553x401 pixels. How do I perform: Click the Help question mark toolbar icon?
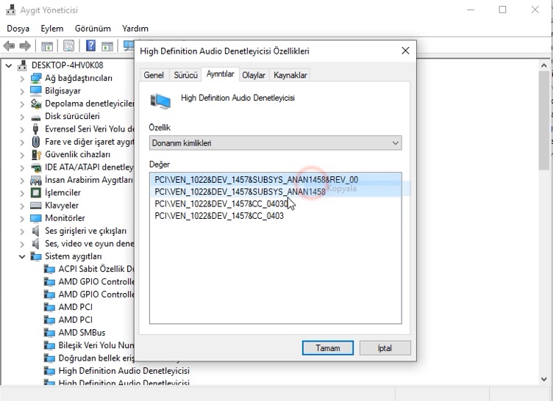[x=90, y=46]
